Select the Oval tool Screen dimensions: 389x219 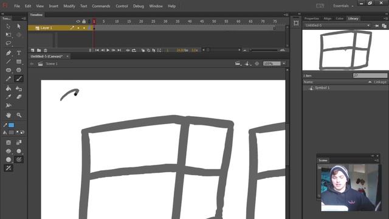(x=8, y=70)
